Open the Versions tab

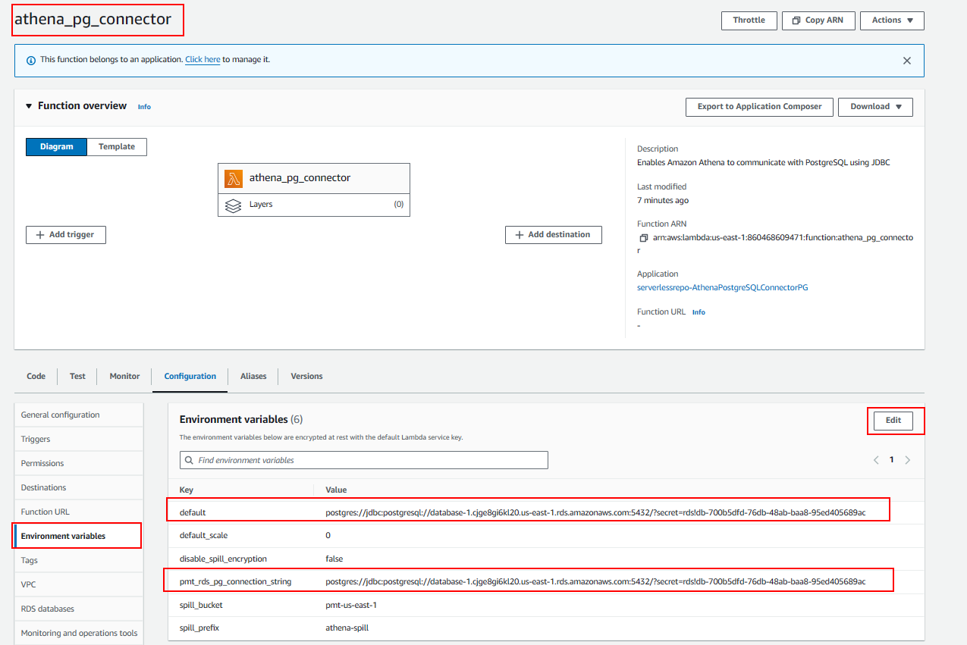tap(306, 376)
